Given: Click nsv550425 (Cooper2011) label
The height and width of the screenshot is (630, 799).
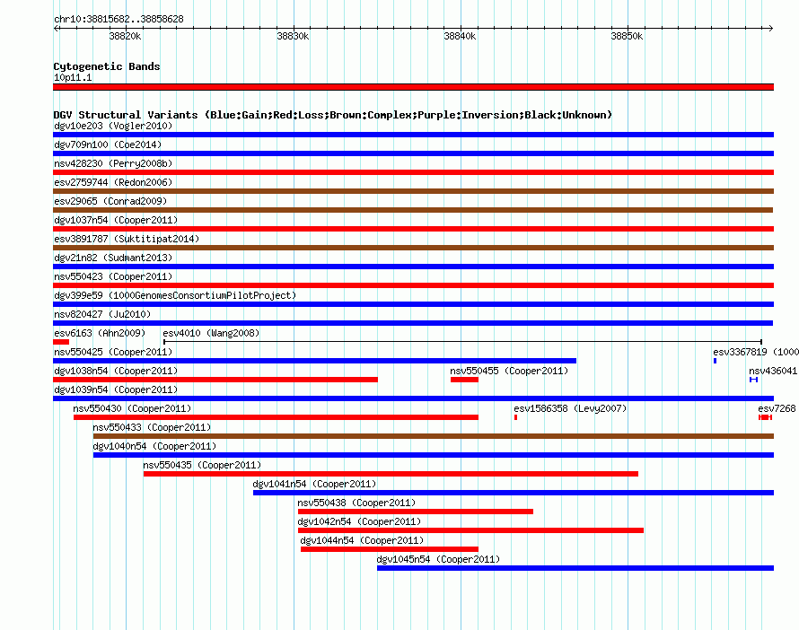Looking at the screenshot, I should point(113,352).
